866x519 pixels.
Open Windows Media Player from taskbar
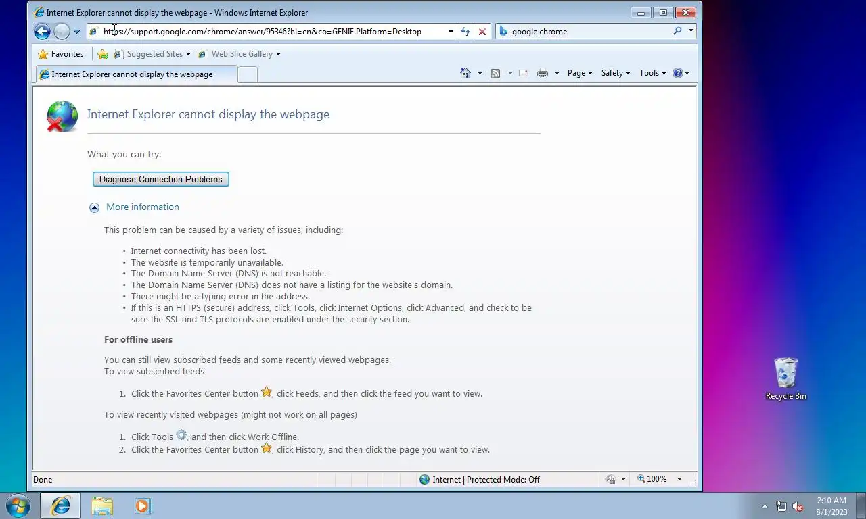pos(143,505)
